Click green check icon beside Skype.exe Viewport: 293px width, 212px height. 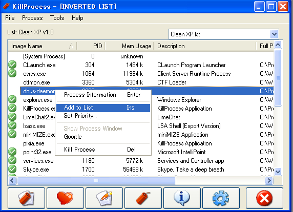pos(12,169)
